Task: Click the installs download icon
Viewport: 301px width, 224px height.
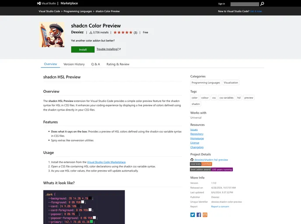Action: point(91,32)
